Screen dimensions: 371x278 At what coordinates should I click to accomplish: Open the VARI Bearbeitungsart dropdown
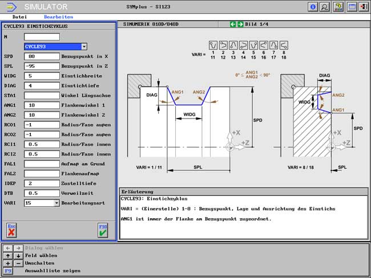pos(57,203)
